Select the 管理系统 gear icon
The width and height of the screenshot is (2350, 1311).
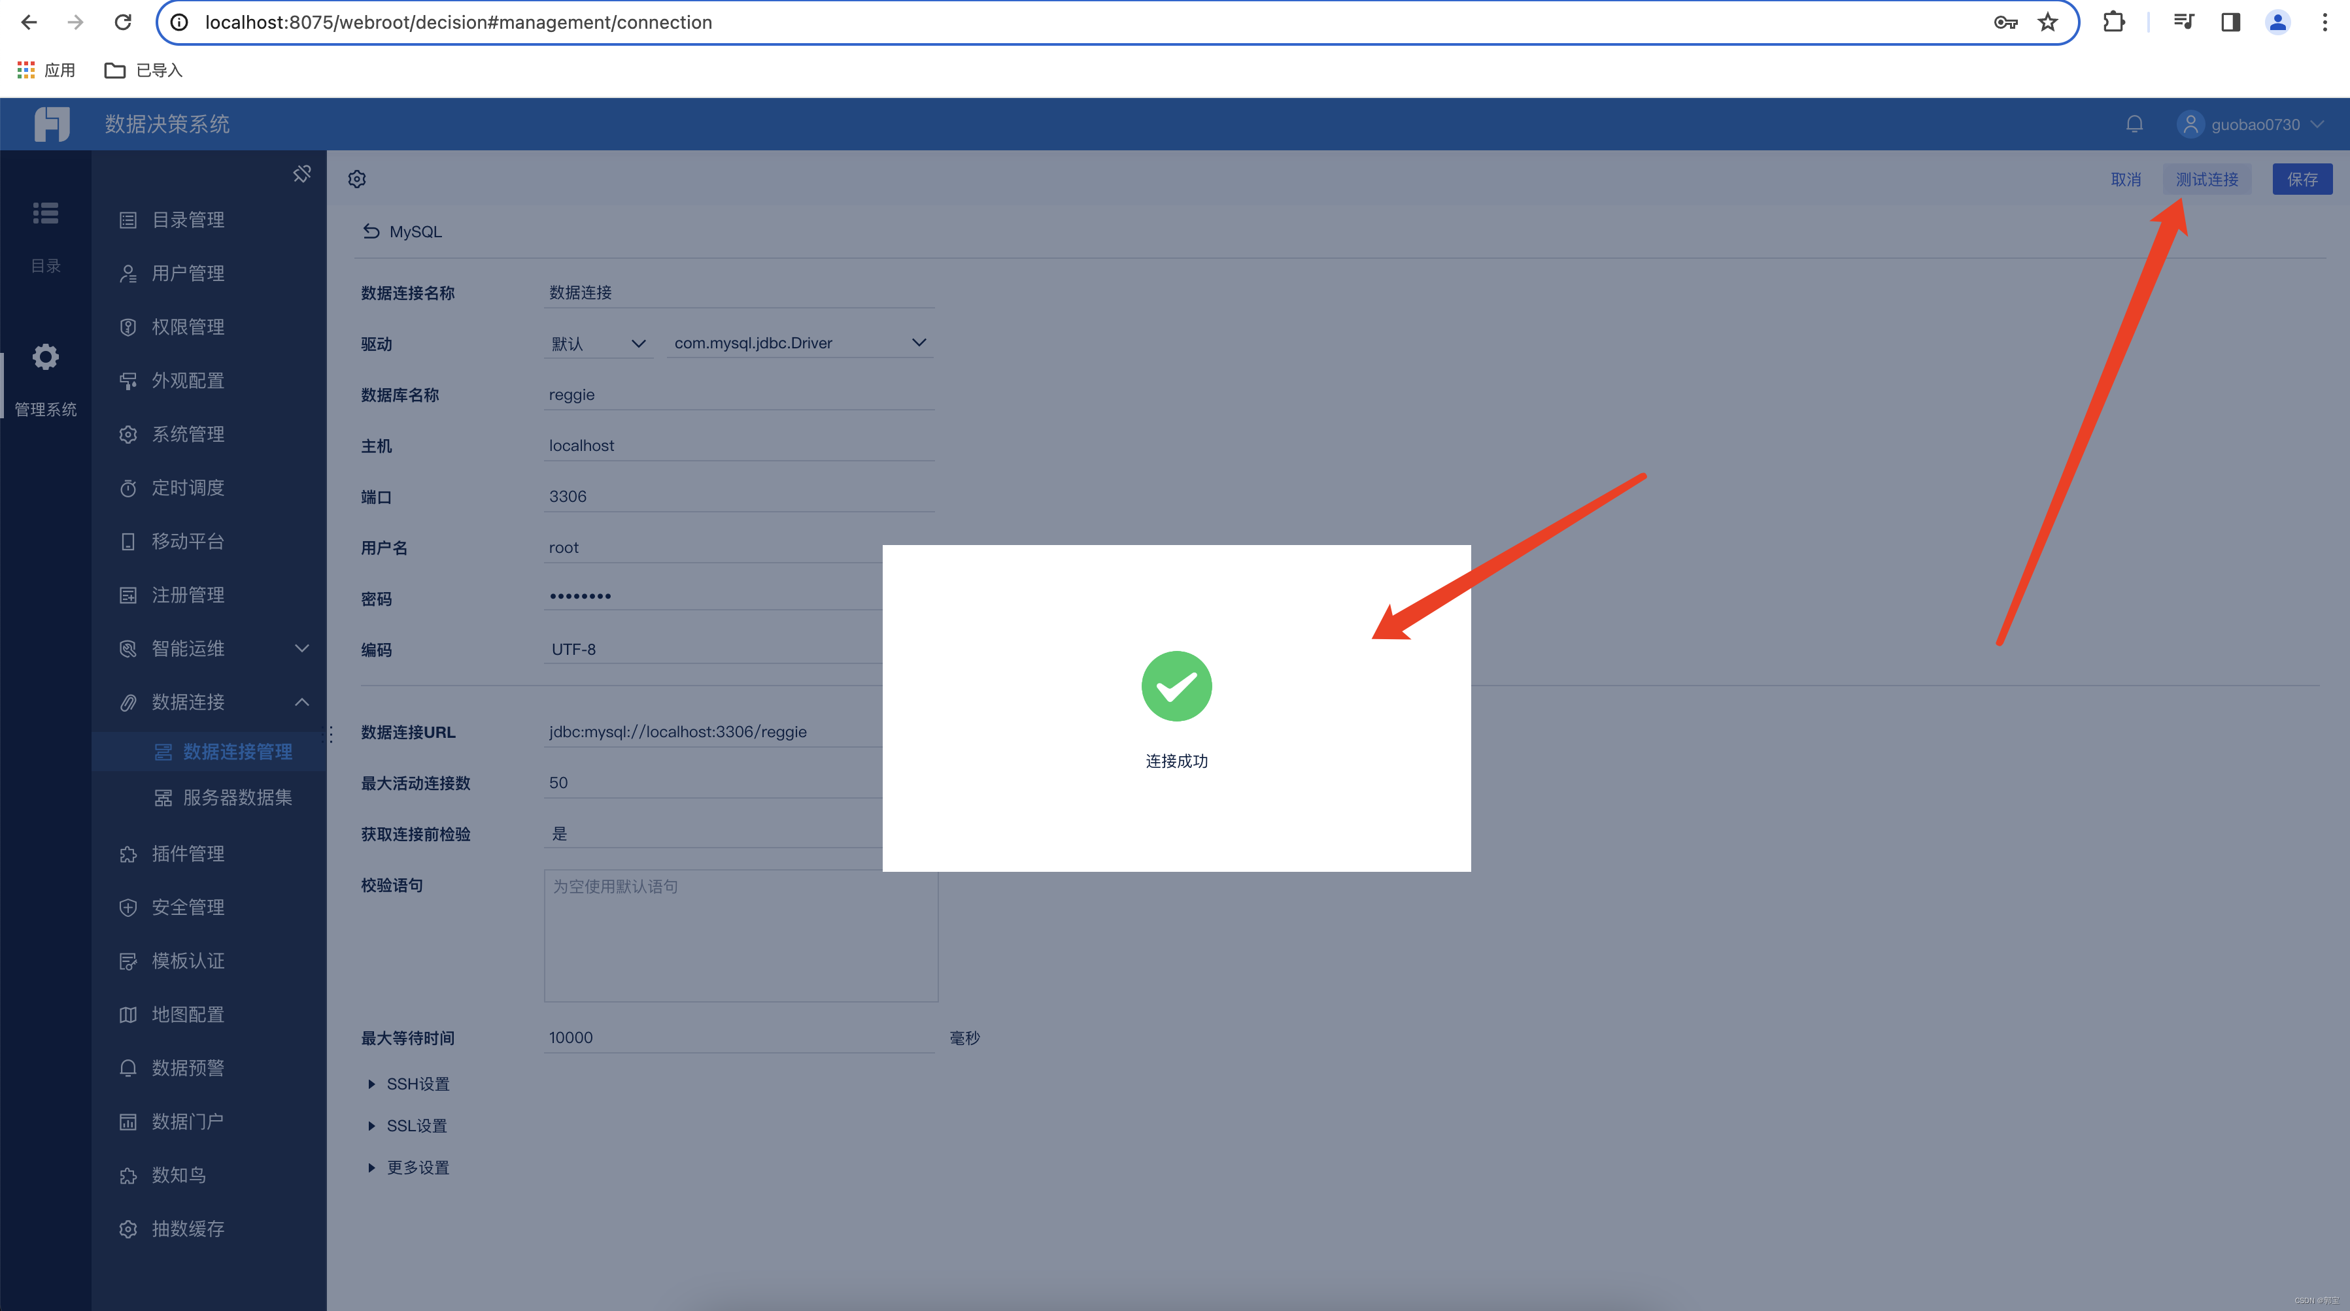46,356
